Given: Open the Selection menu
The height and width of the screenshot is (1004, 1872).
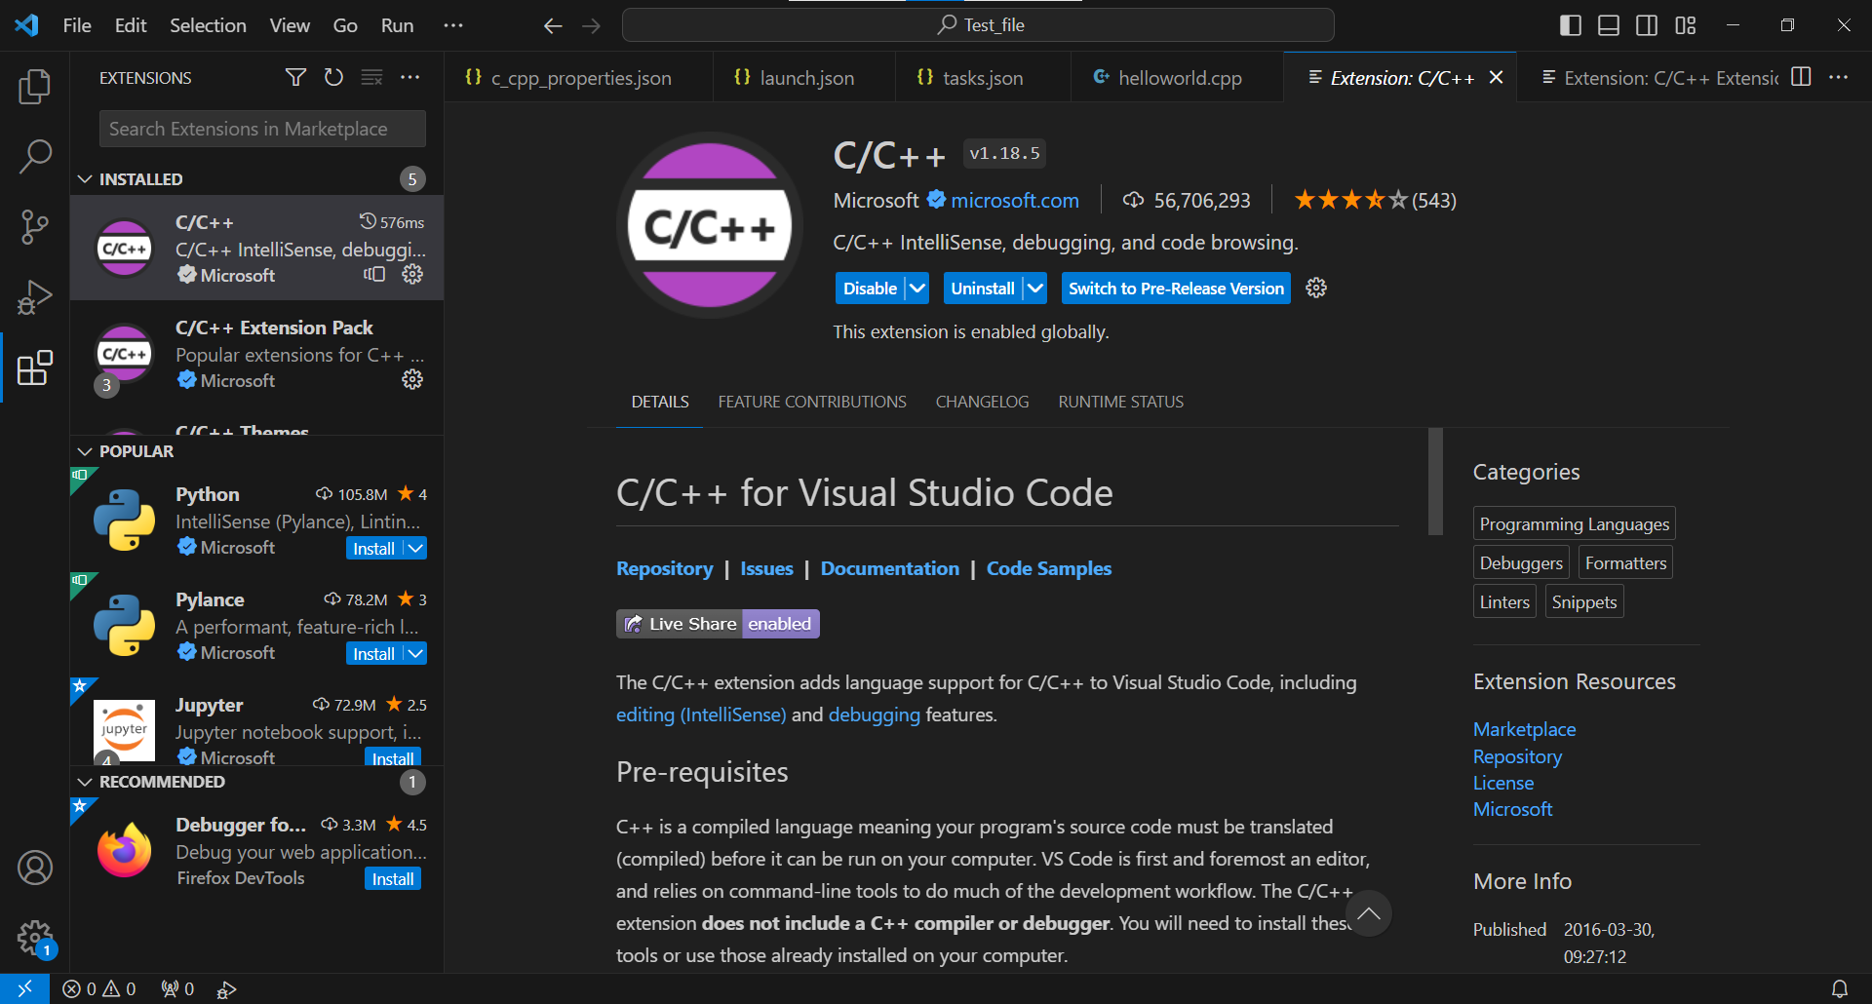Looking at the screenshot, I should point(208,25).
